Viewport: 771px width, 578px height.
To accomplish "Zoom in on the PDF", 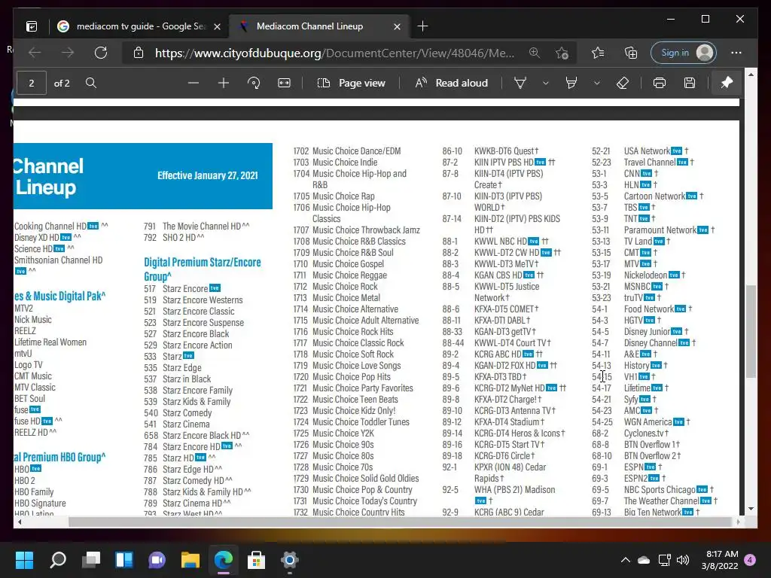I will 223,83.
